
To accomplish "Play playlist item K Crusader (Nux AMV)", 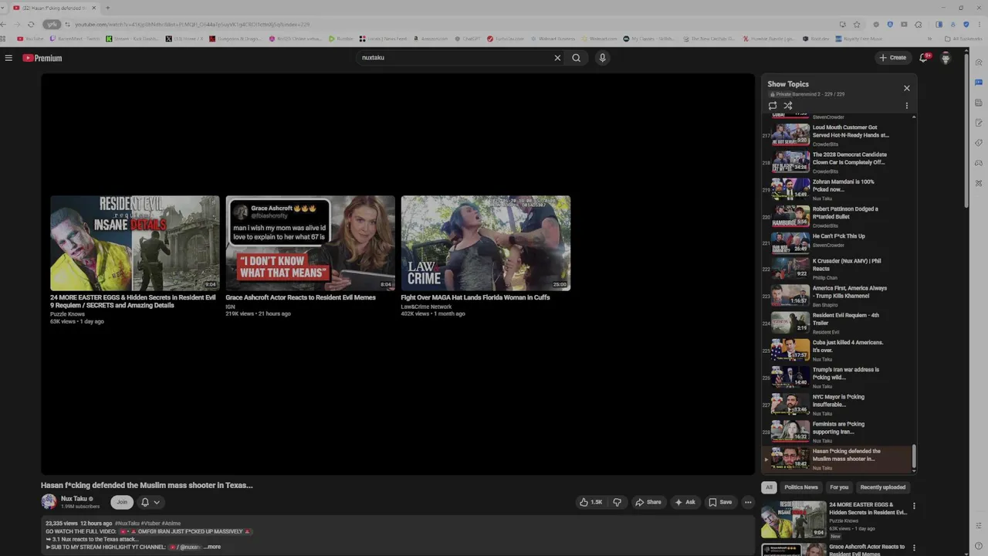I will pyautogui.click(x=837, y=268).
